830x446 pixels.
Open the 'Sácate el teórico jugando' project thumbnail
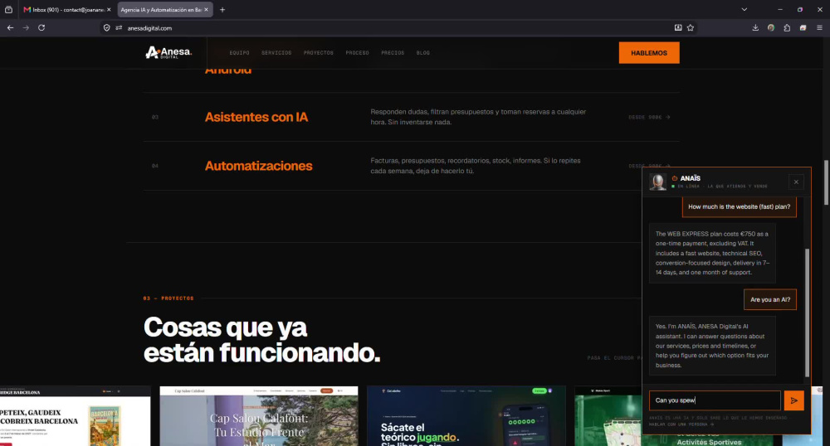click(466, 416)
